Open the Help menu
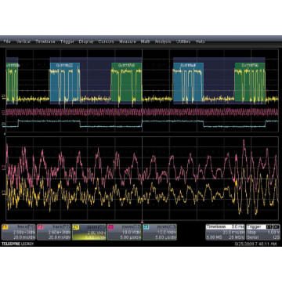282x282 pixels. tap(201, 42)
